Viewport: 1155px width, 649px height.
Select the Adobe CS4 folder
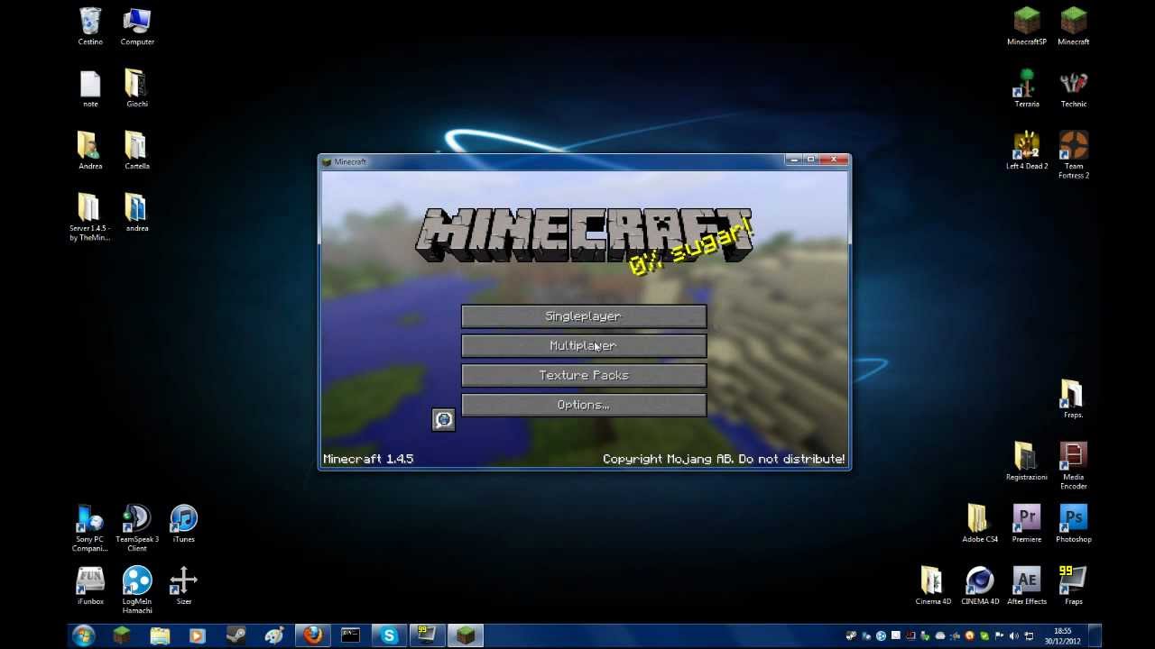980,524
